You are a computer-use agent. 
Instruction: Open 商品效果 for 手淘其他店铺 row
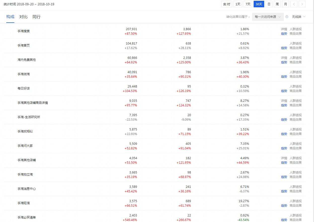click(x=296, y=163)
